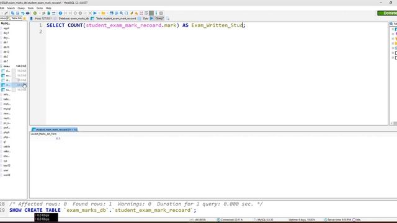
Task: Select the world database in tree
Action: pyautogui.click(x=7, y=175)
